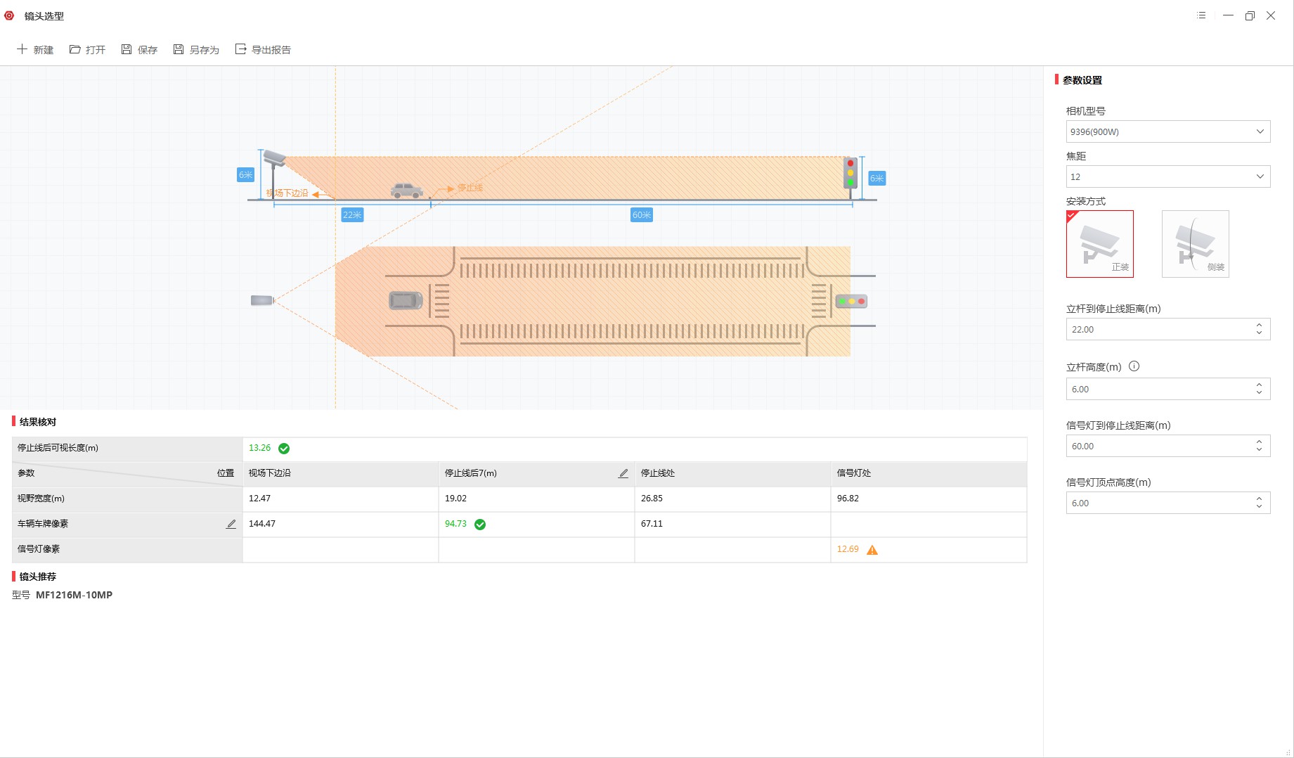Increase 立杆高度 with up arrow
Image resolution: width=1294 pixels, height=758 pixels.
click(x=1259, y=385)
